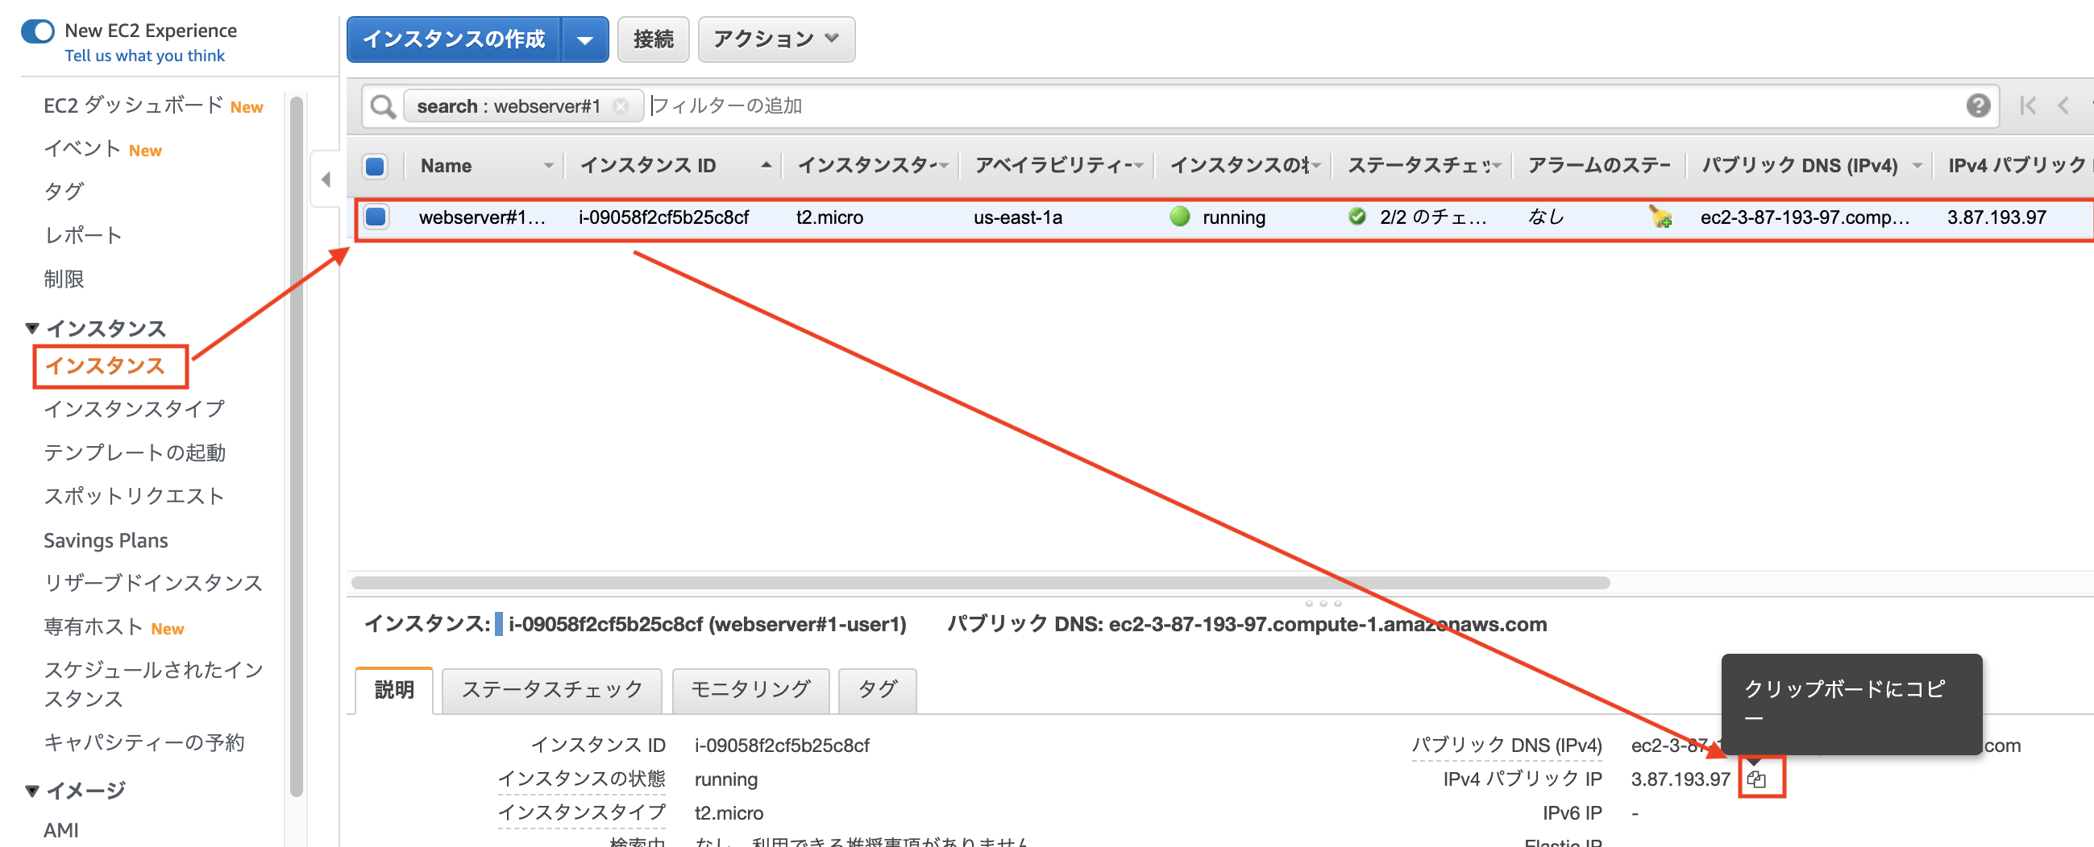
Task: Click the フィルターの追加 input field
Action: [1301, 106]
